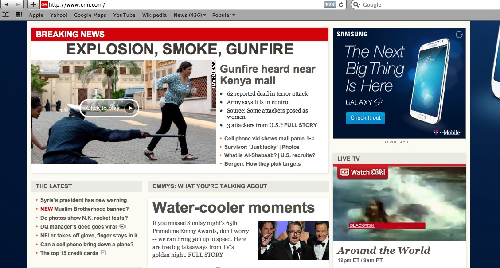Play the Kenya mall video

tap(109, 108)
